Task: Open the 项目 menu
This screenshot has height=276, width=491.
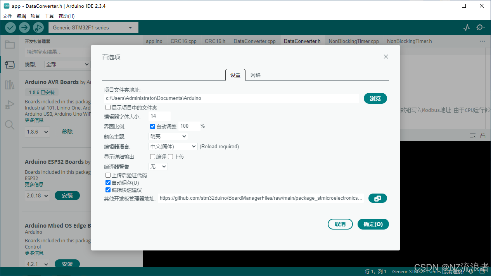Action: 35,16
